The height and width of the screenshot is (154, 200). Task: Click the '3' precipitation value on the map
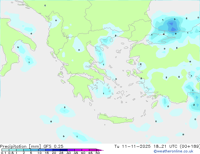click(x=175, y=19)
